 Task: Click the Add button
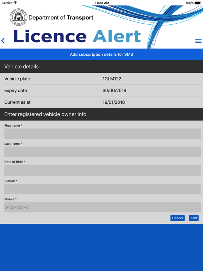point(194,218)
